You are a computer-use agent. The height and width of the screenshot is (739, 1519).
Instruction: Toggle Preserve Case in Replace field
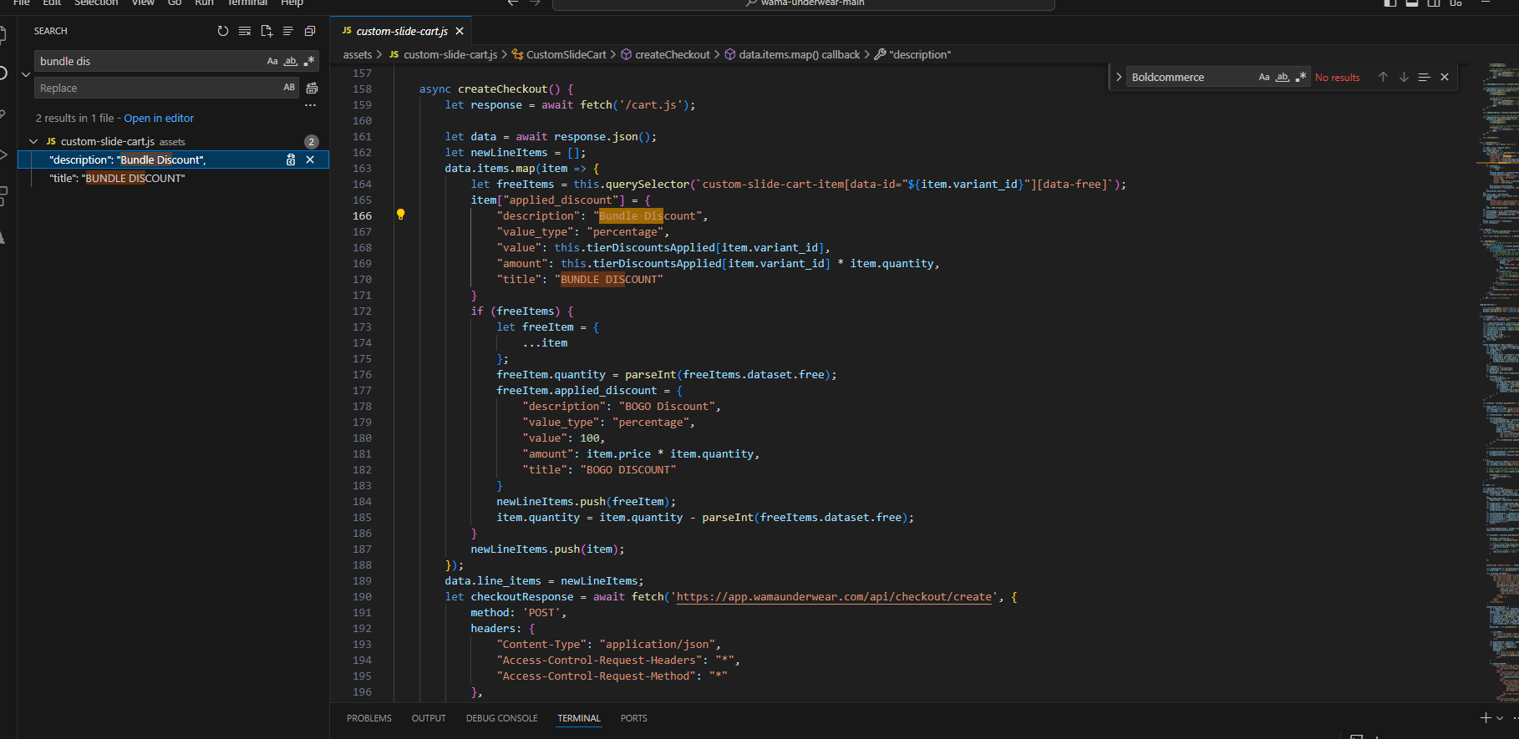click(289, 88)
